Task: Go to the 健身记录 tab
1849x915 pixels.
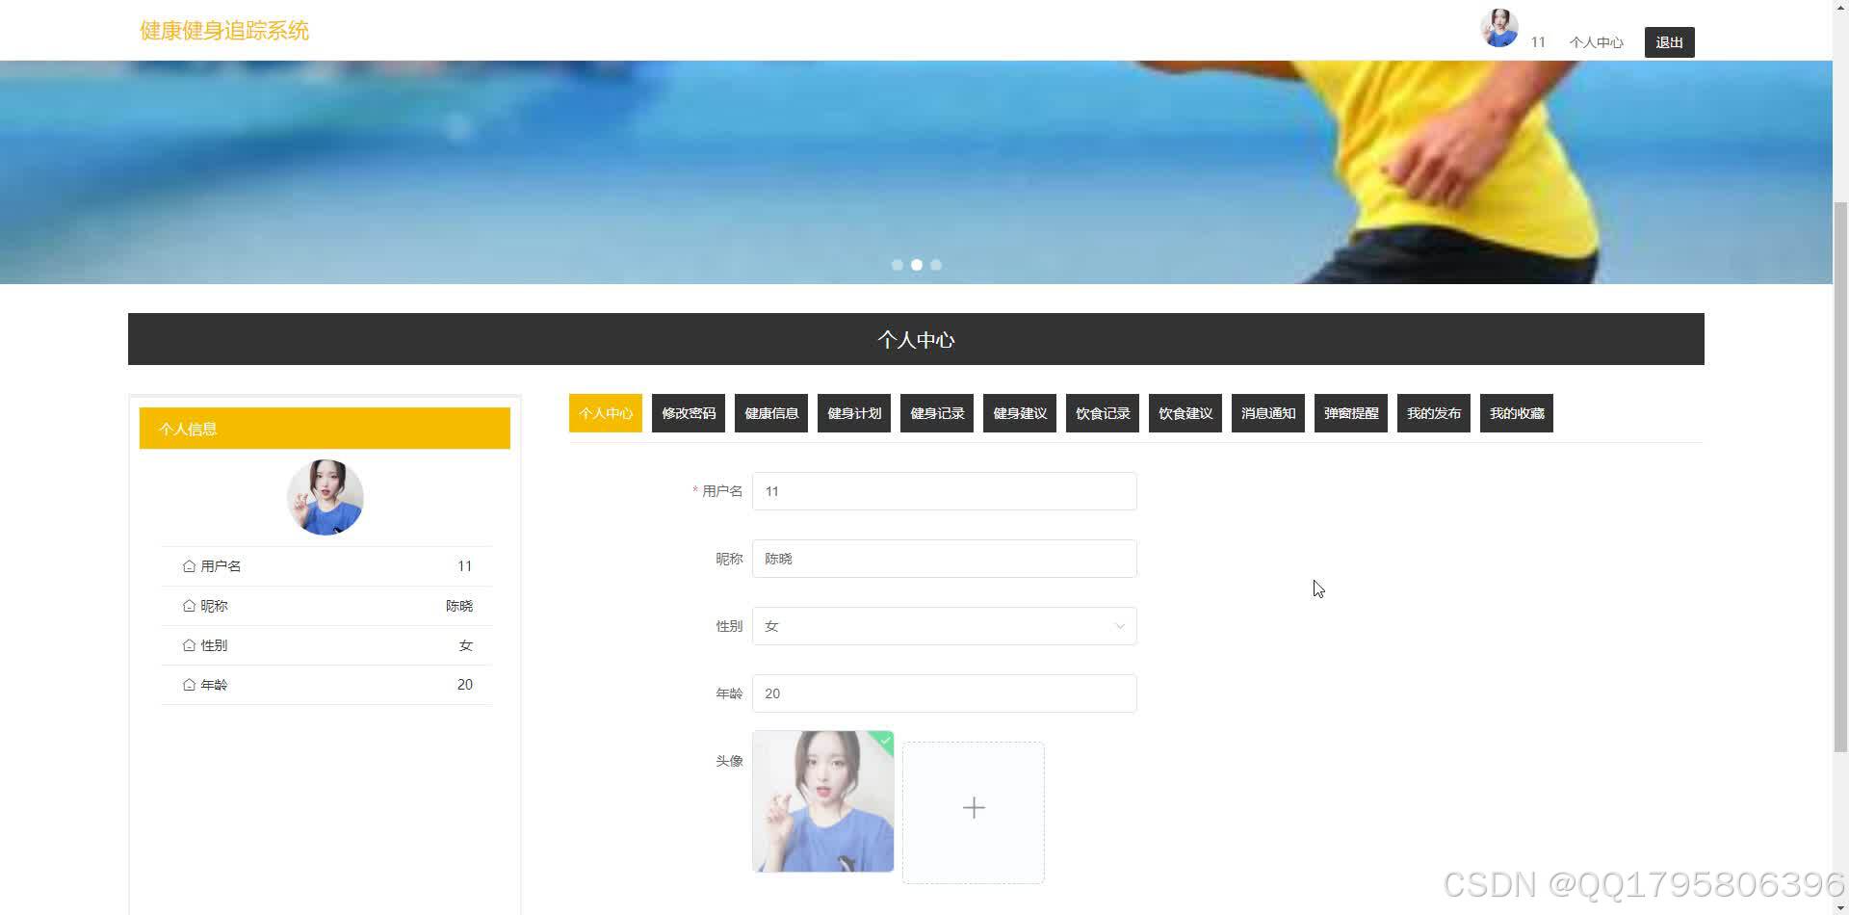Action: point(937,413)
